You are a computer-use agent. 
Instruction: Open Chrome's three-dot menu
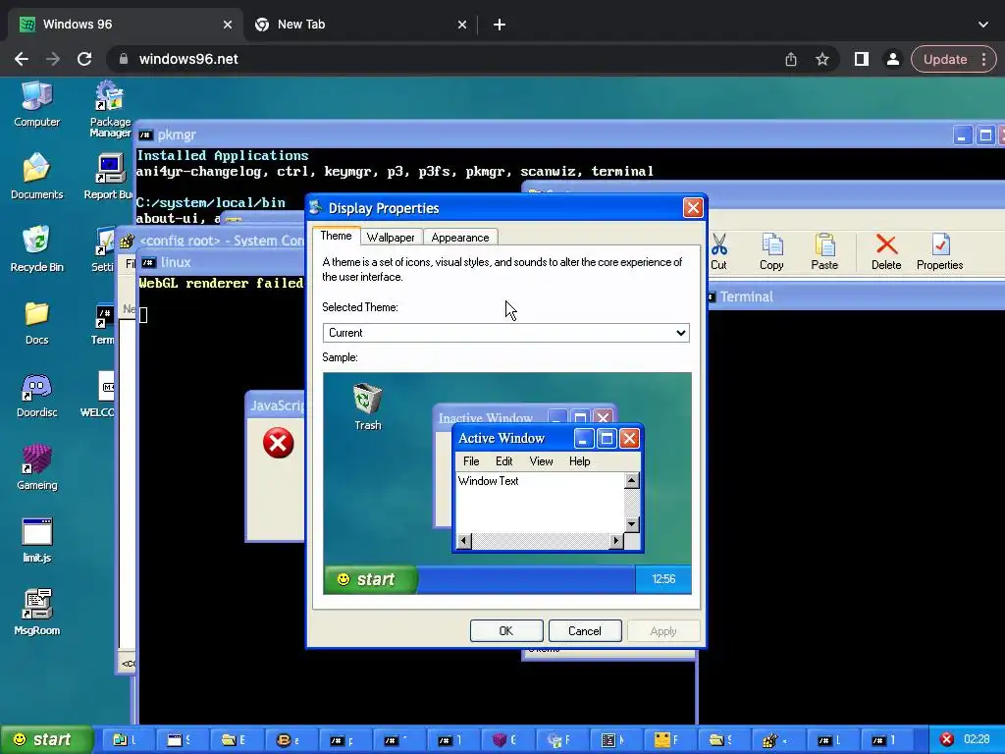point(983,59)
